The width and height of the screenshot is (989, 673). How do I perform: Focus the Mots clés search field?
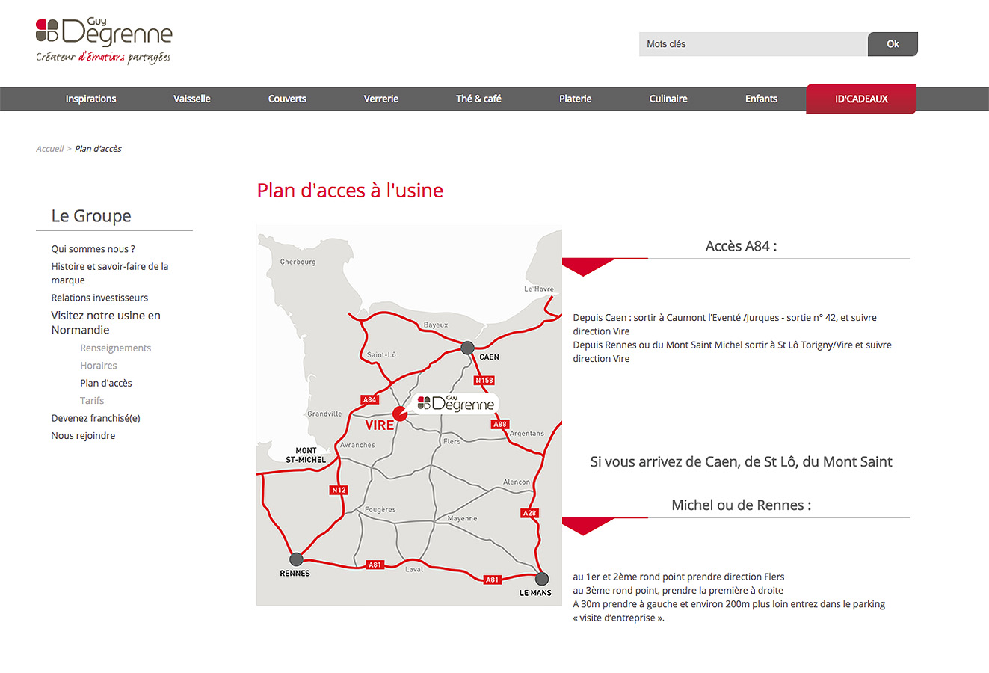point(753,44)
